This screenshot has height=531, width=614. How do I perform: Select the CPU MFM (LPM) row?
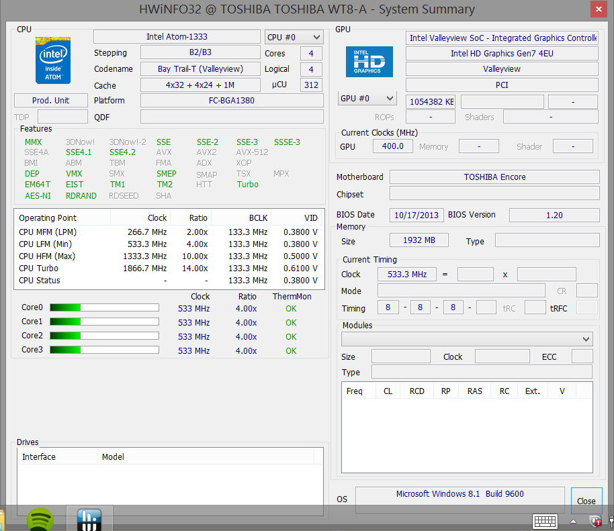(169, 232)
